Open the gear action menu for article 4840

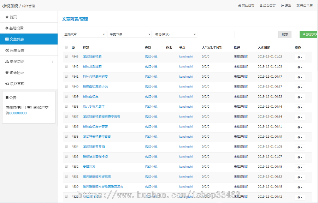[300, 87]
